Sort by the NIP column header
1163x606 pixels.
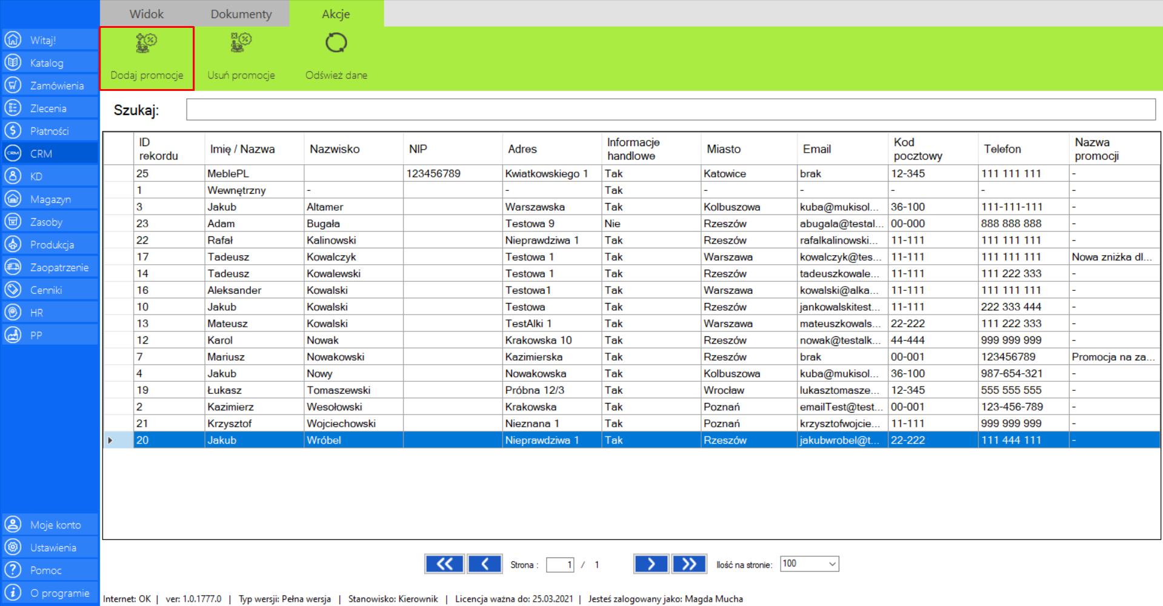click(453, 149)
